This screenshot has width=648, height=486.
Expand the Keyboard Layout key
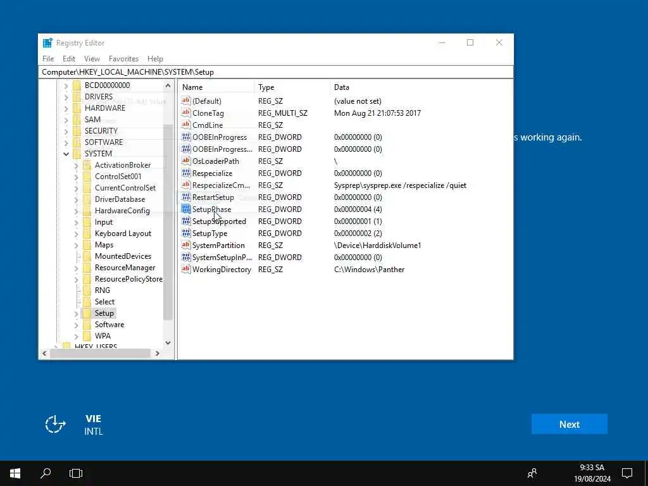coord(76,234)
